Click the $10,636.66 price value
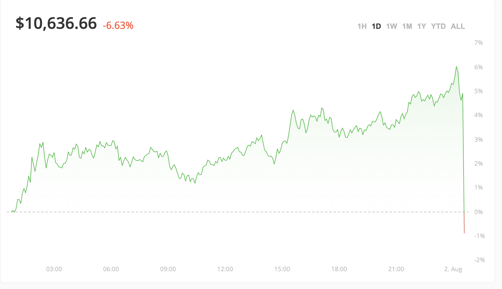 [x=56, y=24]
